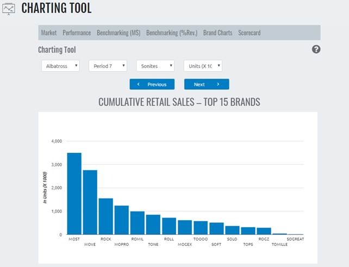
Task: Click the Next chart button
Action: click(x=207, y=84)
